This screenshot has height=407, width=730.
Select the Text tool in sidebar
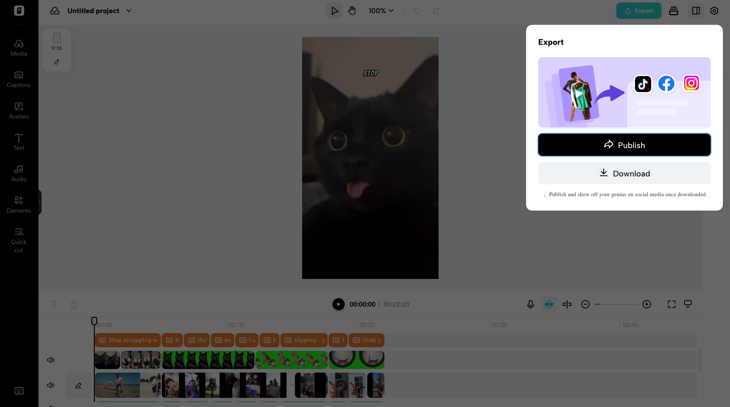(19, 142)
